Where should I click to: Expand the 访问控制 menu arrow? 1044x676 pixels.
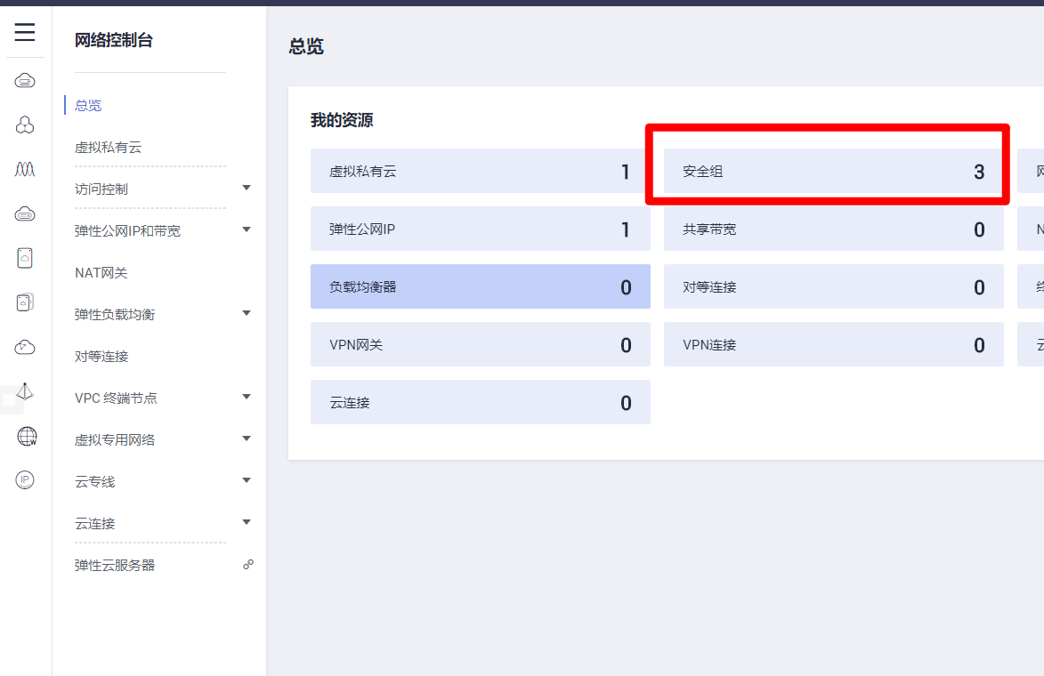tap(247, 189)
